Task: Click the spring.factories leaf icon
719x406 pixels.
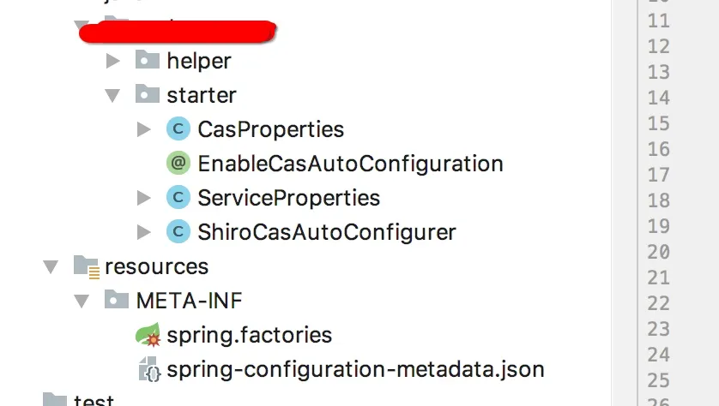Action: click(x=148, y=335)
